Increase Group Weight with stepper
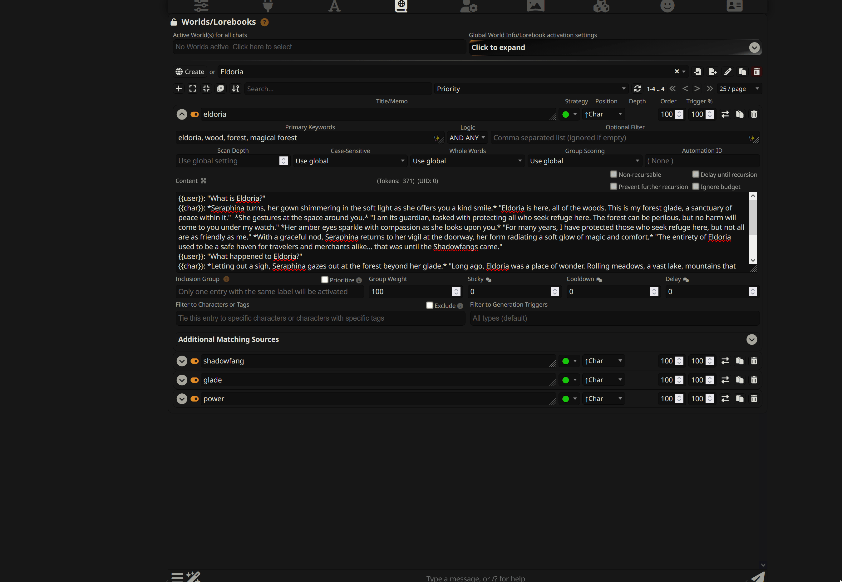Screen dimensions: 842x582 456,289
